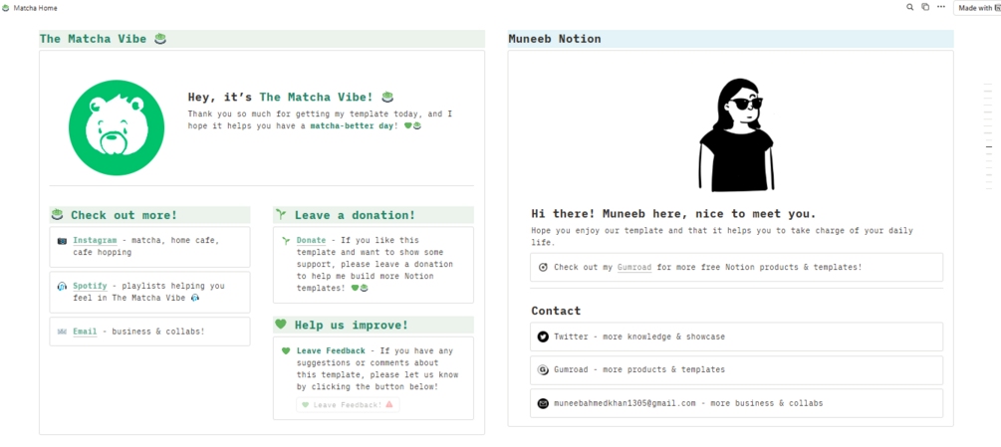Click the camera icon beside Instagram

62,241
